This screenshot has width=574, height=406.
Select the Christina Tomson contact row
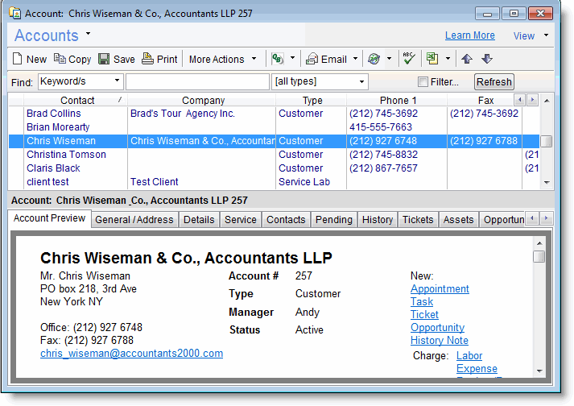(66, 155)
